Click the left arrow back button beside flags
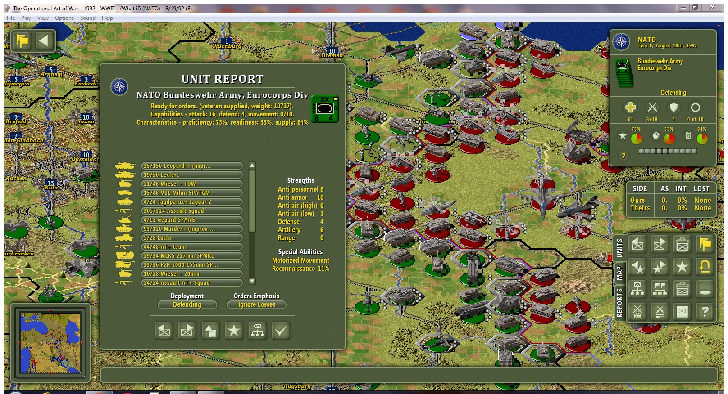The height and width of the screenshot is (394, 728). (x=44, y=41)
